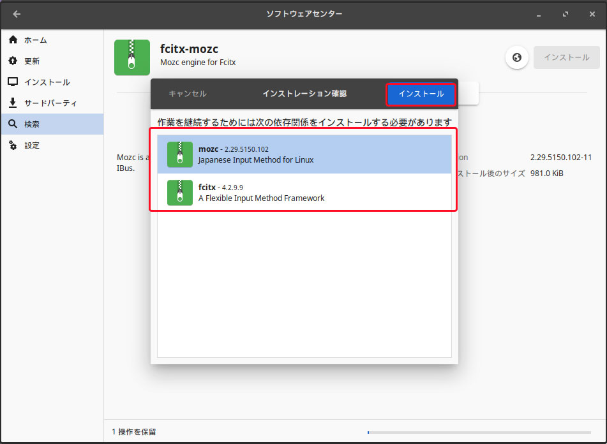The height and width of the screenshot is (444, 607).
Task: Select the mozc dependency row
Action: 304,154
